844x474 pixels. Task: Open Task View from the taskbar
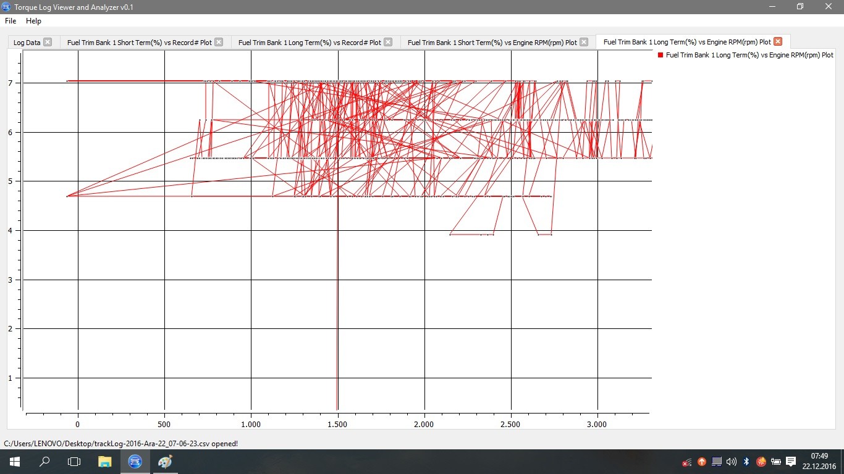click(74, 462)
